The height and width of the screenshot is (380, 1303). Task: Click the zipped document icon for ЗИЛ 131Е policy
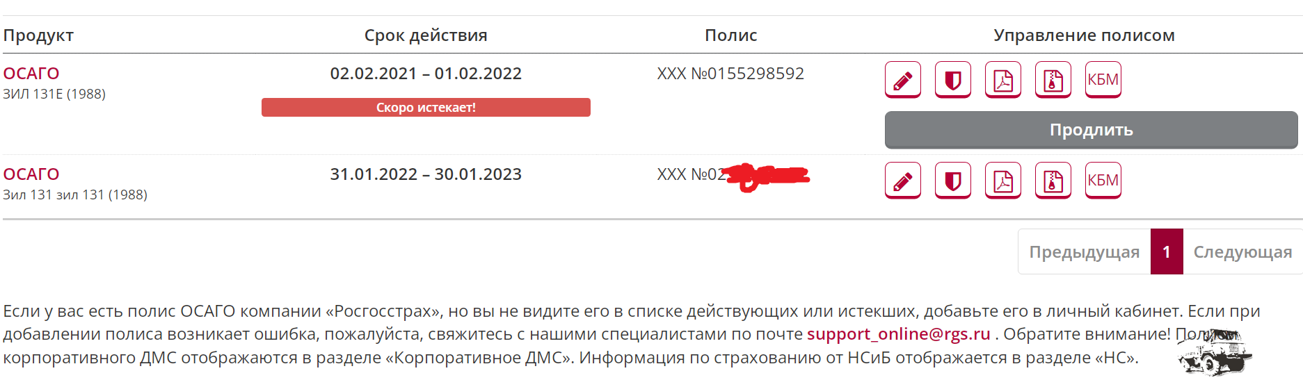(x=1053, y=80)
